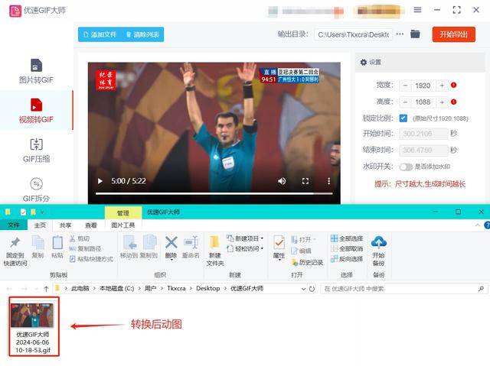Viewport: 490px width, 366px height.
Task: Mute the video with speaker icon
Action: 282,181
